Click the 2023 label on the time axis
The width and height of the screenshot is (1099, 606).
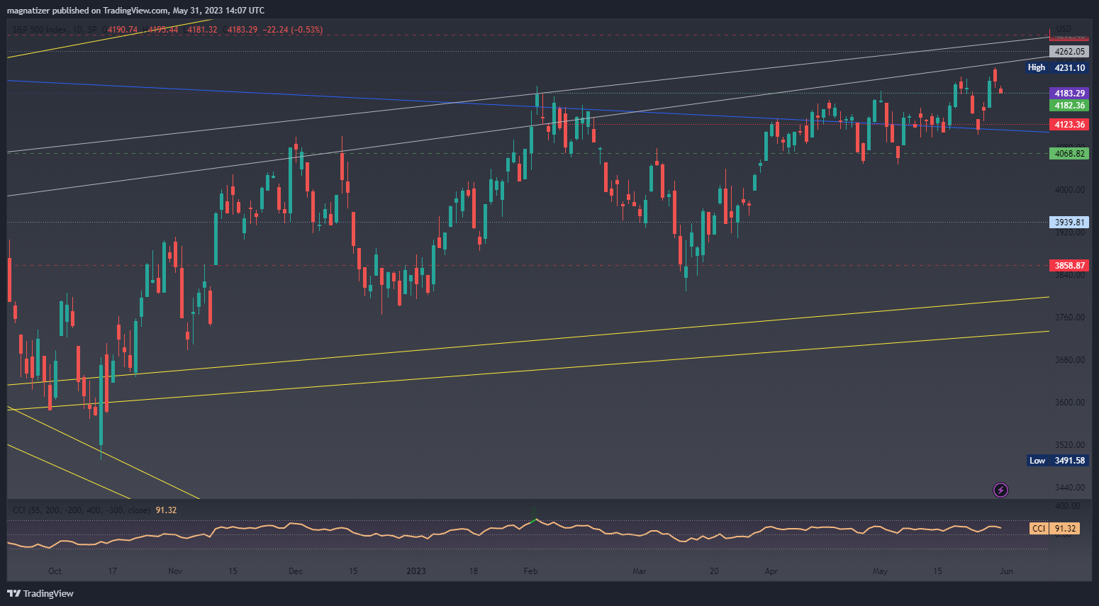click(416, 571)
